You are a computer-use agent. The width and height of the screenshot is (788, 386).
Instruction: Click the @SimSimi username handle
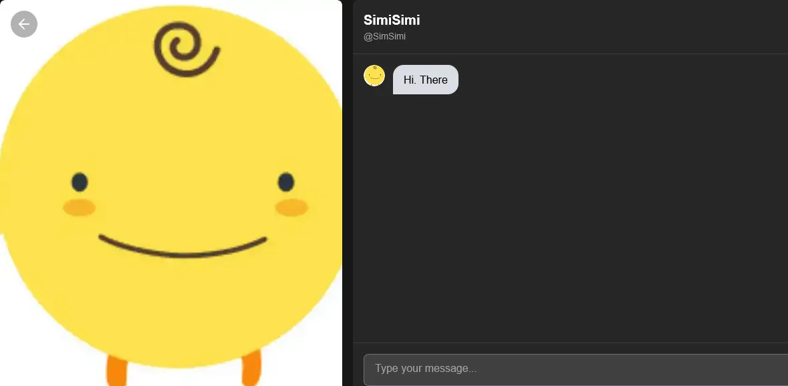[x=384, y=37]
